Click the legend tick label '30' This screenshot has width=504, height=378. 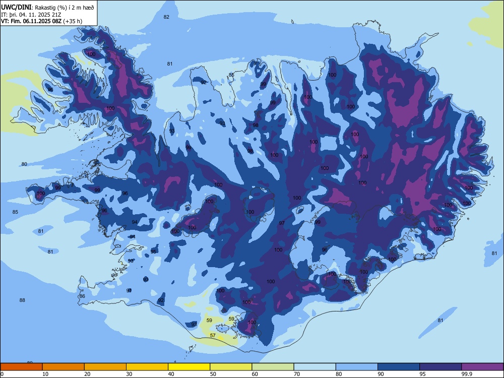point(129,374)
